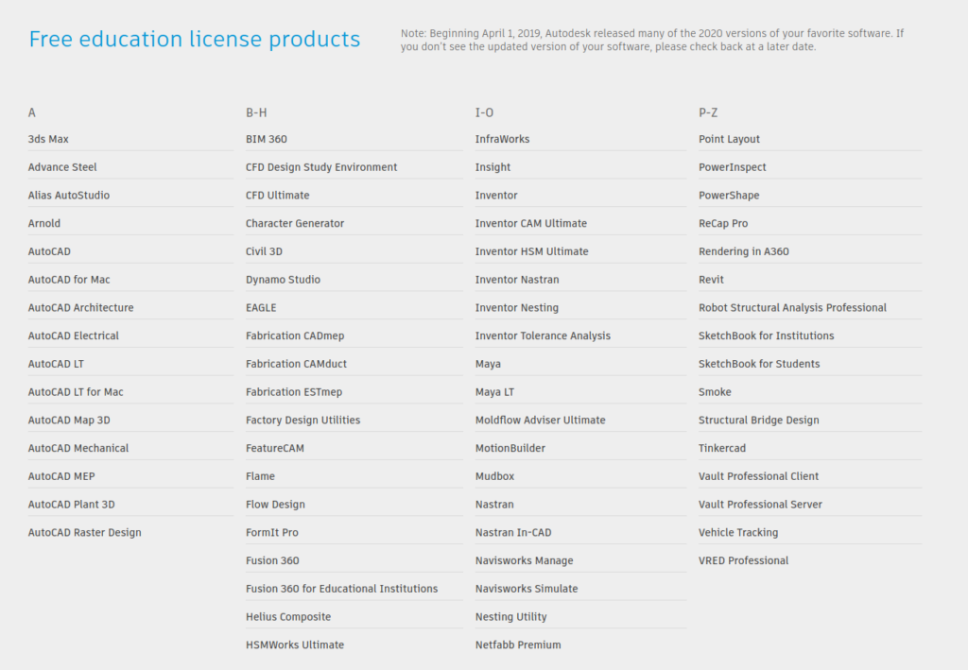Screen dimensions: 968x670
Task: Open AutoCAD Electrical
Action: [74, 335]
